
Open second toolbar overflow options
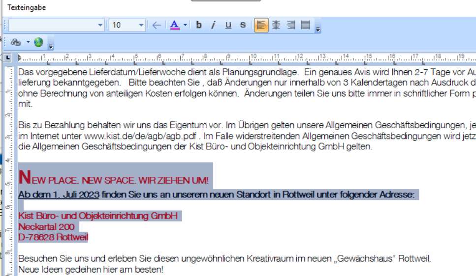pyautogui.click(x=51, y=46)
